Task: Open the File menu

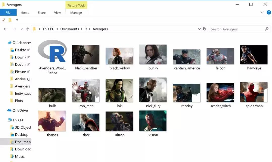Action: [8, 13]
